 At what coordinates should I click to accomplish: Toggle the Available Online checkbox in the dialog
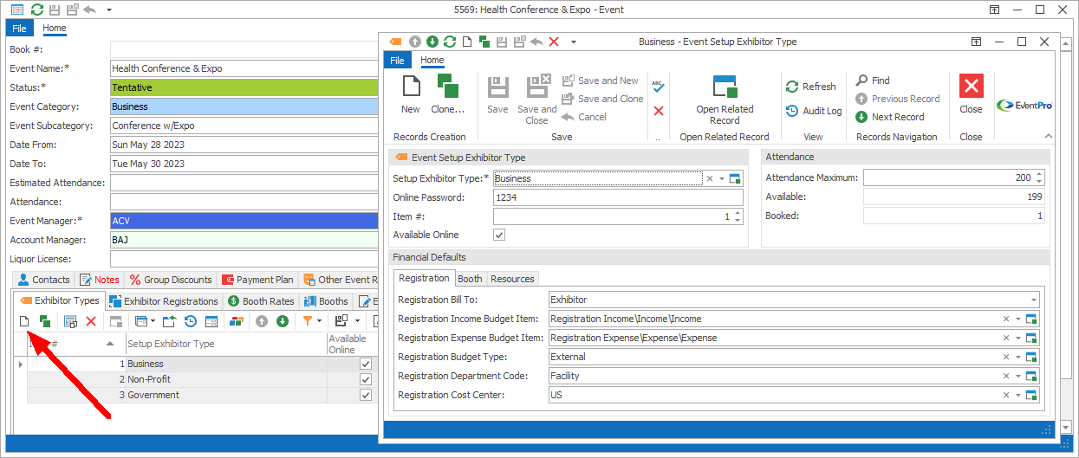pyautogui.click(x=498, y=235)
